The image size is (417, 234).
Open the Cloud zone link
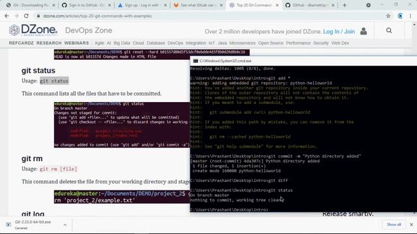pyautogui.click(x=138, y=43)
